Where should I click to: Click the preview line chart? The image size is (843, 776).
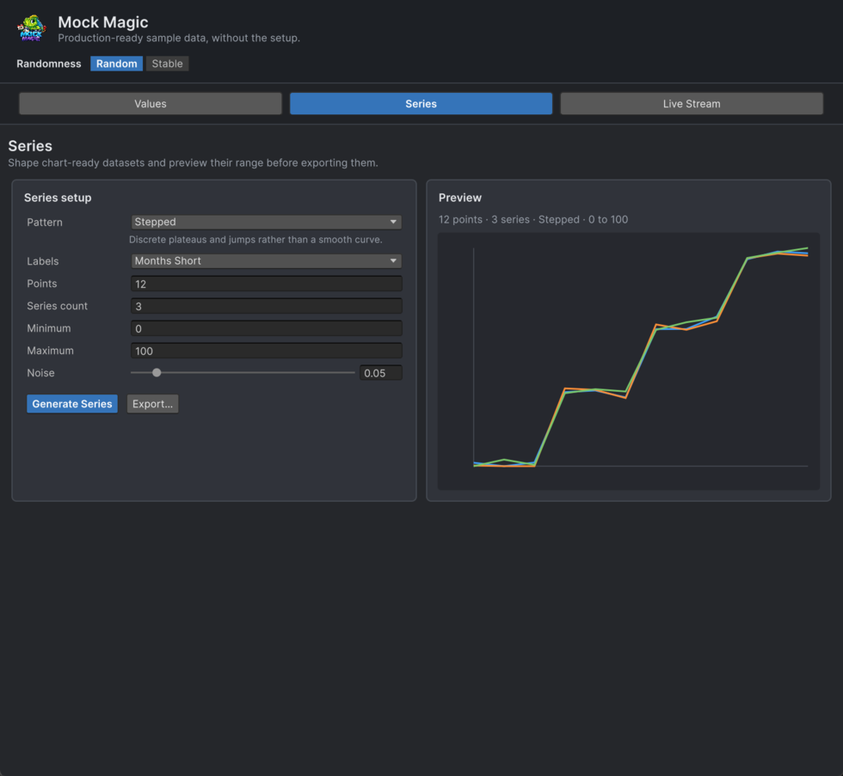[629, 361]
